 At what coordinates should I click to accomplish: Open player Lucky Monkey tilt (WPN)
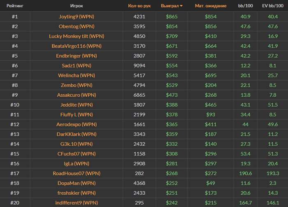click(77, 36)
